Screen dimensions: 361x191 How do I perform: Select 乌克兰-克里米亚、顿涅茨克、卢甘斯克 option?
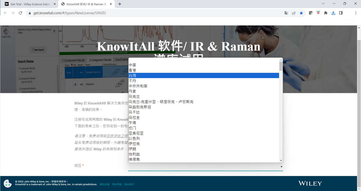pos(204,102)
